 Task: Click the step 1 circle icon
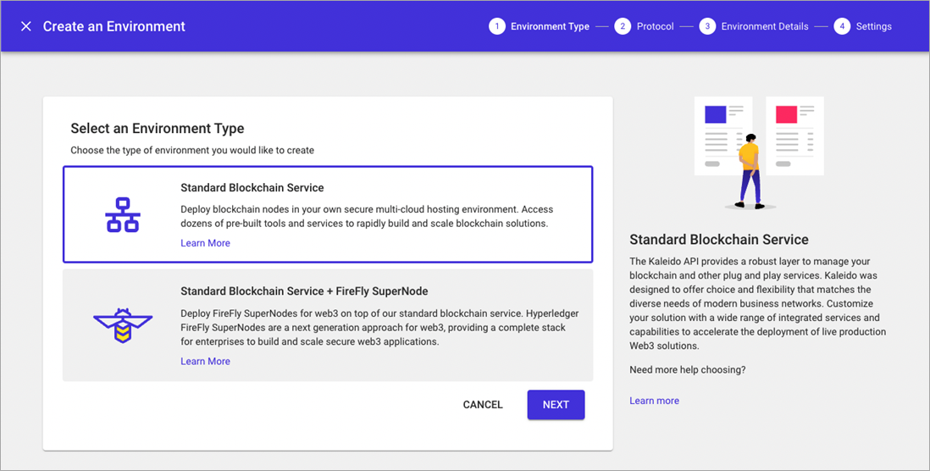click(497, 26)
